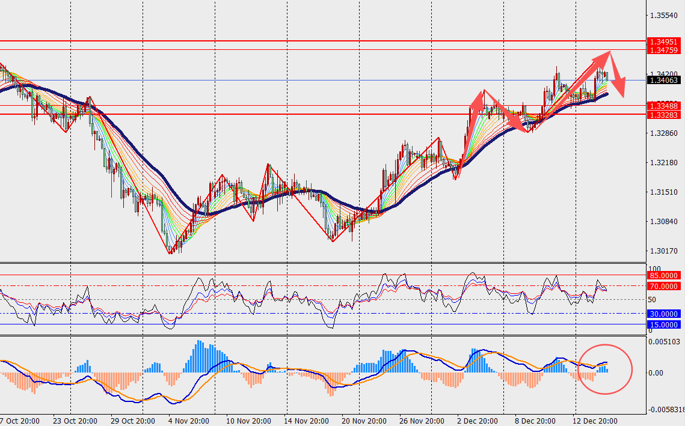685x426 pixels.
Task: Click the 12 Dec 20:00 date label
Action: (x=596, y=421)
